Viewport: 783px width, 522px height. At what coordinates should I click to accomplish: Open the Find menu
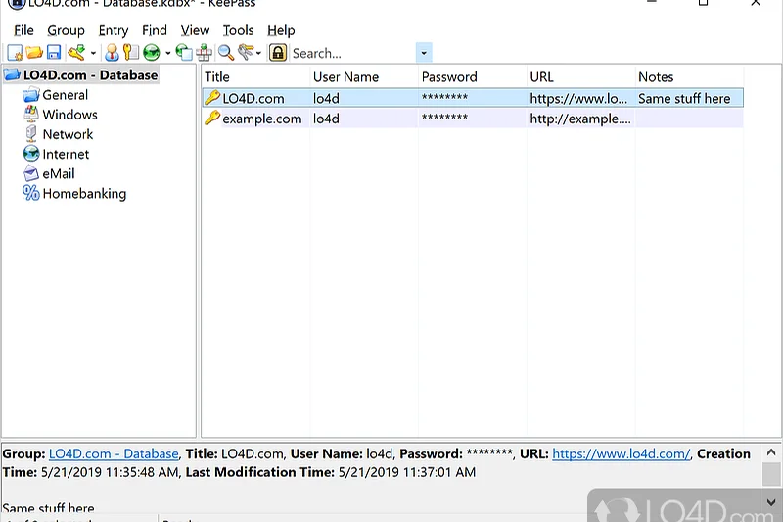click(155, 30)
